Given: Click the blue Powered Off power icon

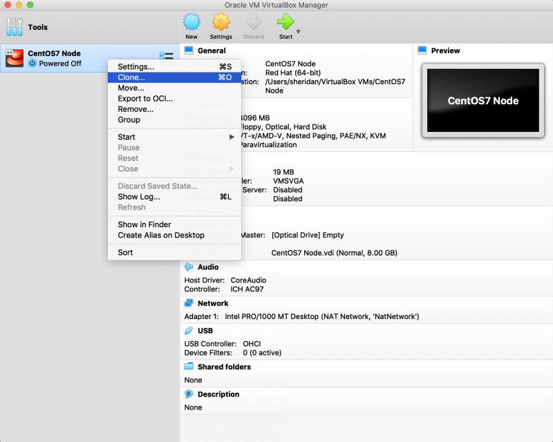Looking at the screenshot, I should [x=32, y=63].
